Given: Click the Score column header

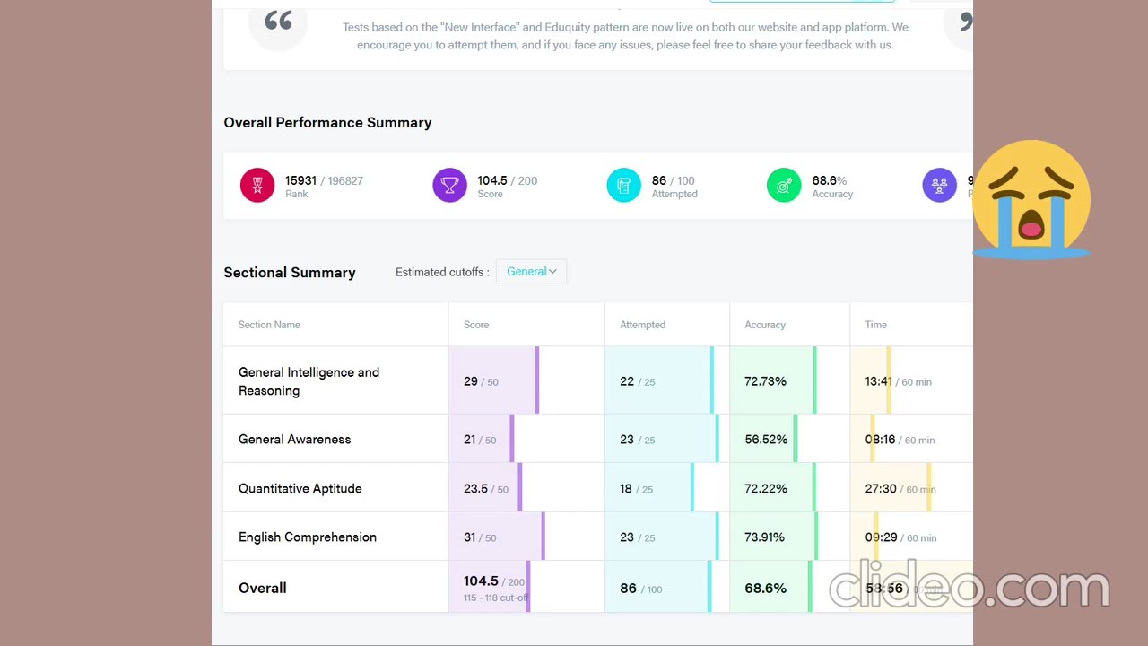Looking at the screenshot, I should coord(476,325).
